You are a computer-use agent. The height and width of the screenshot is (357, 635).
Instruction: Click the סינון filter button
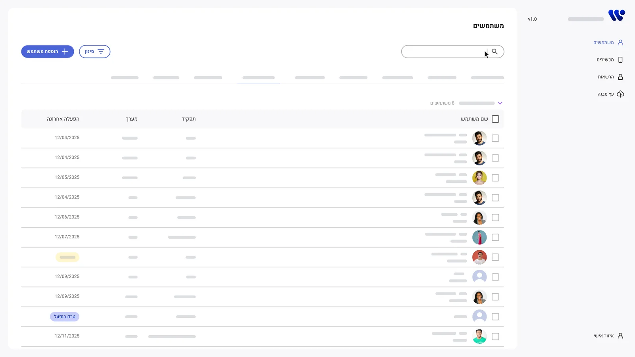coord(94,52)
